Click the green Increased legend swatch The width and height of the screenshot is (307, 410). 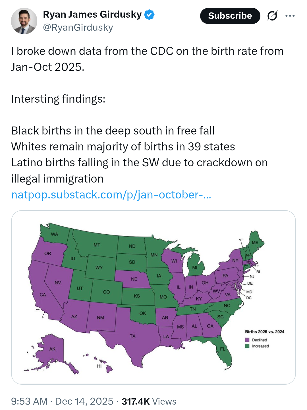(247, 346)
